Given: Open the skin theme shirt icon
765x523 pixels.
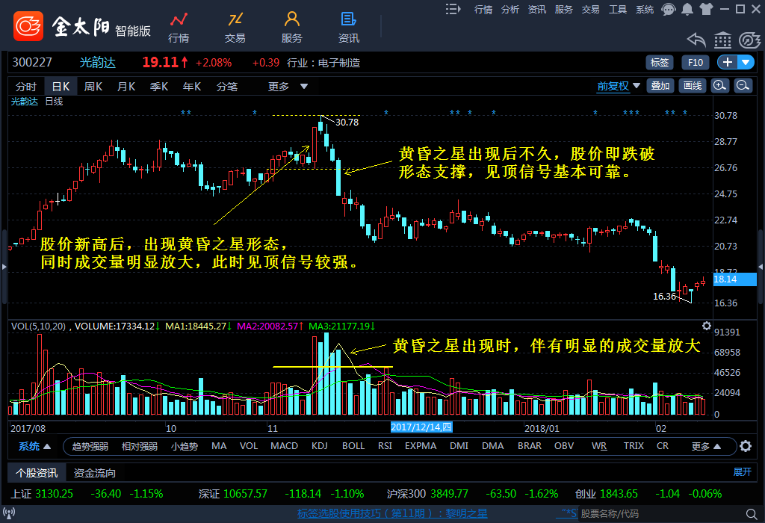Looking at the screenshot, I should coord(705,9).
